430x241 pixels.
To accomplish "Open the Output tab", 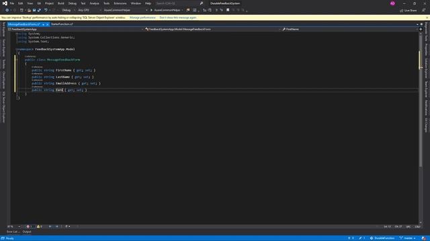I will [x=27, y=232].
